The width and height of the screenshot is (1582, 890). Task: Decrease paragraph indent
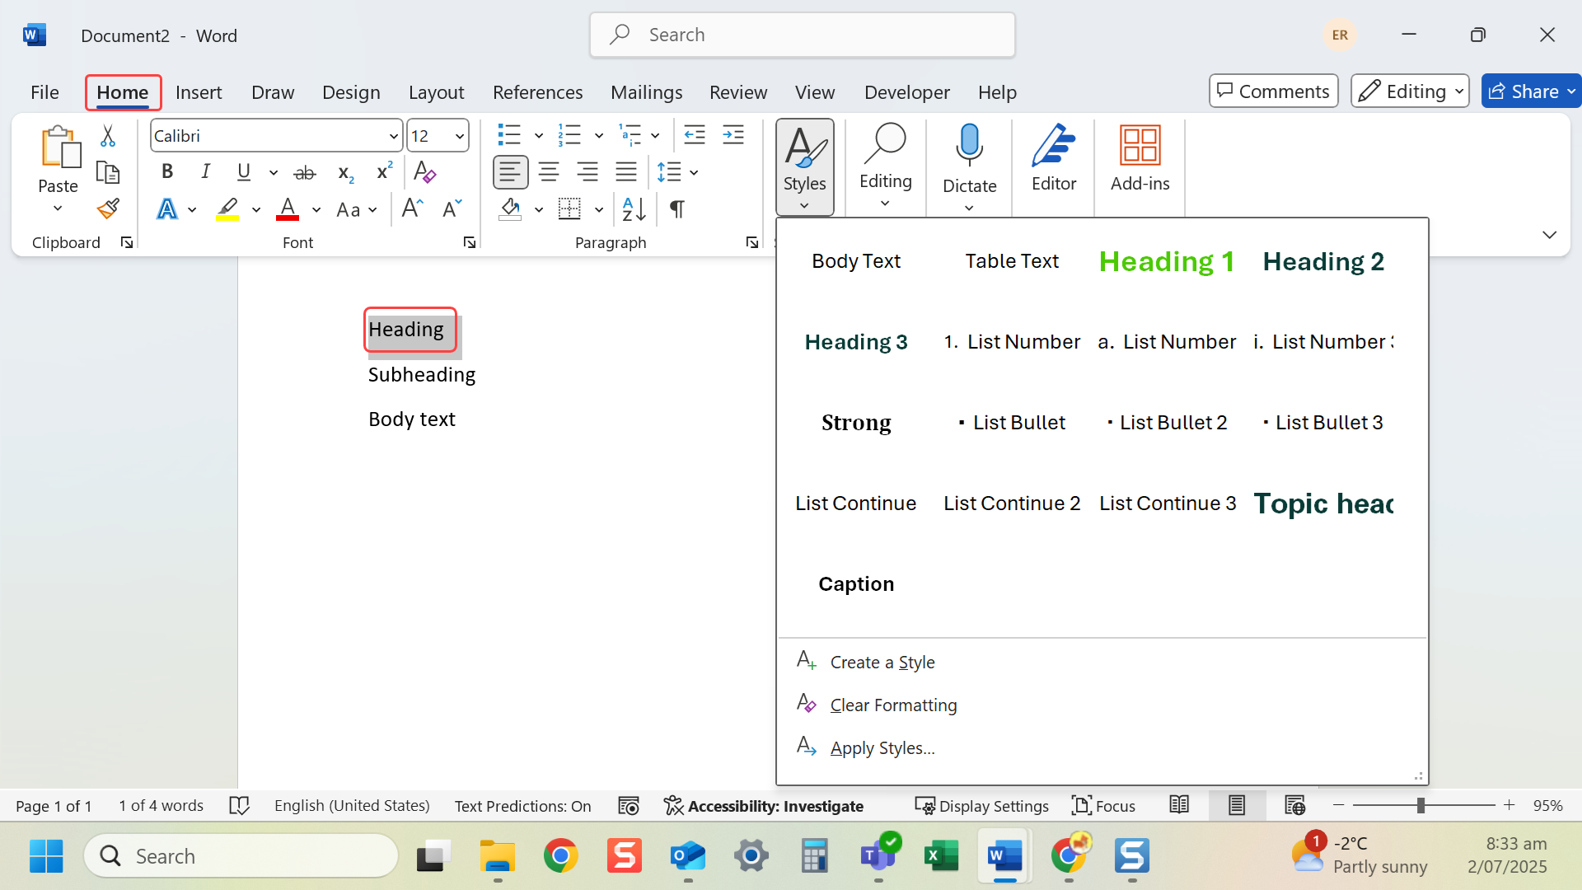click(x=695, y=135)
